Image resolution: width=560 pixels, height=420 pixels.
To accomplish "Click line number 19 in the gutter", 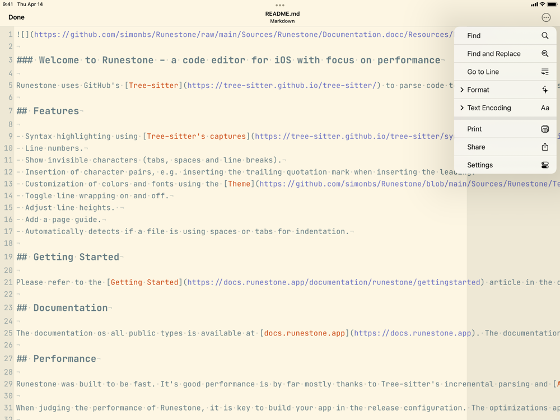I will 8,257.
